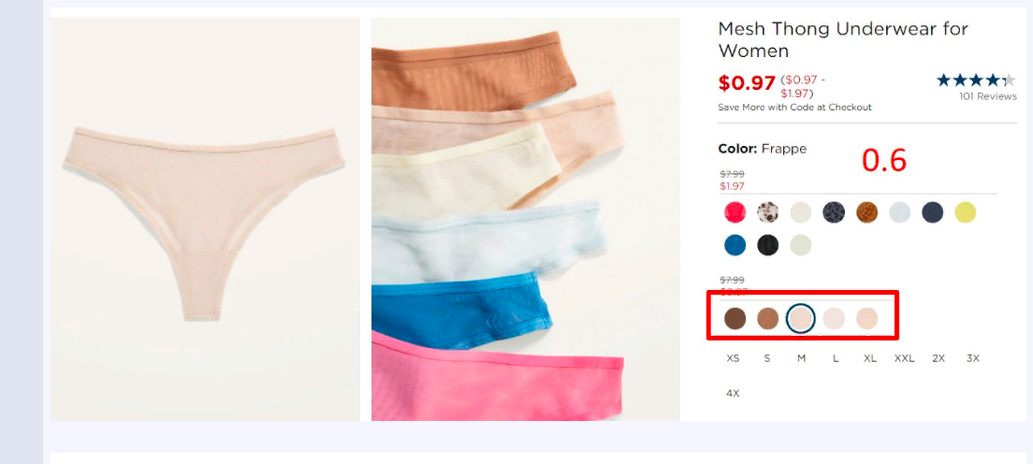
Task: Choose size M
Action: tap(801, 358)
